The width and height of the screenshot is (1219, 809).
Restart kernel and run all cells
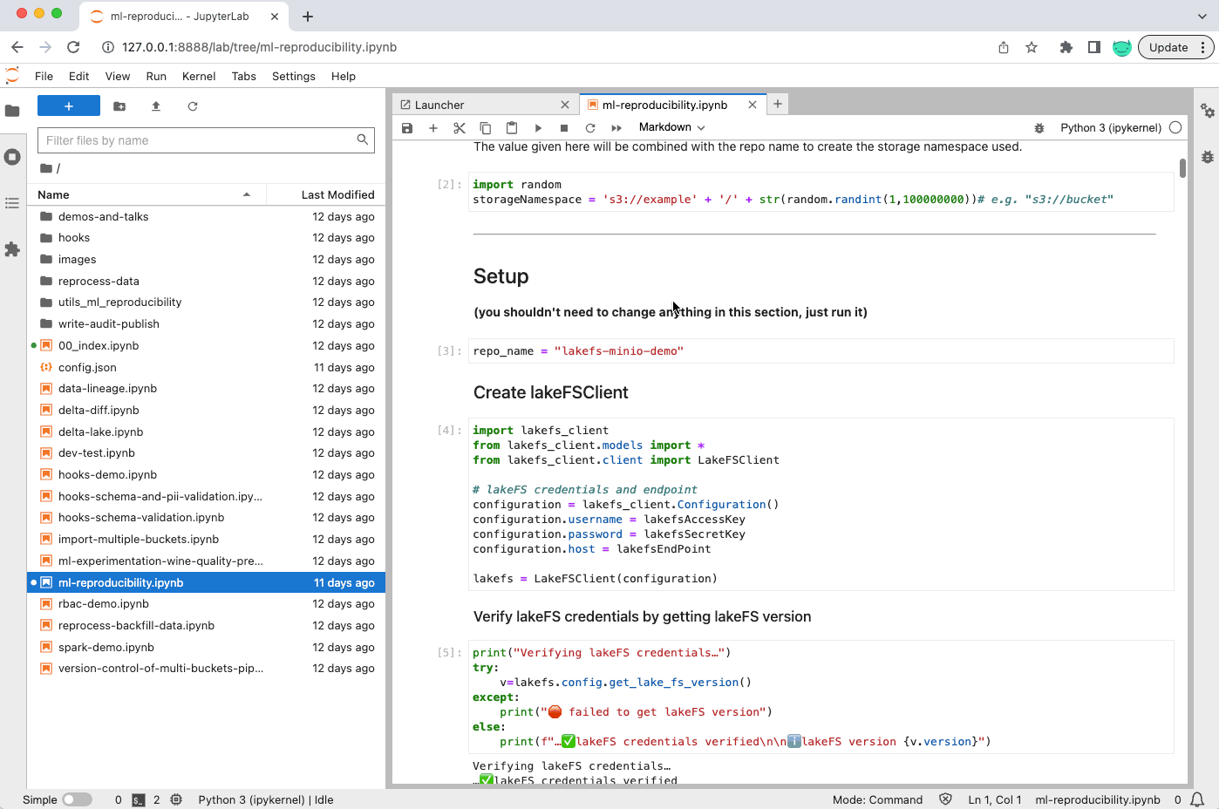(616, 128)
